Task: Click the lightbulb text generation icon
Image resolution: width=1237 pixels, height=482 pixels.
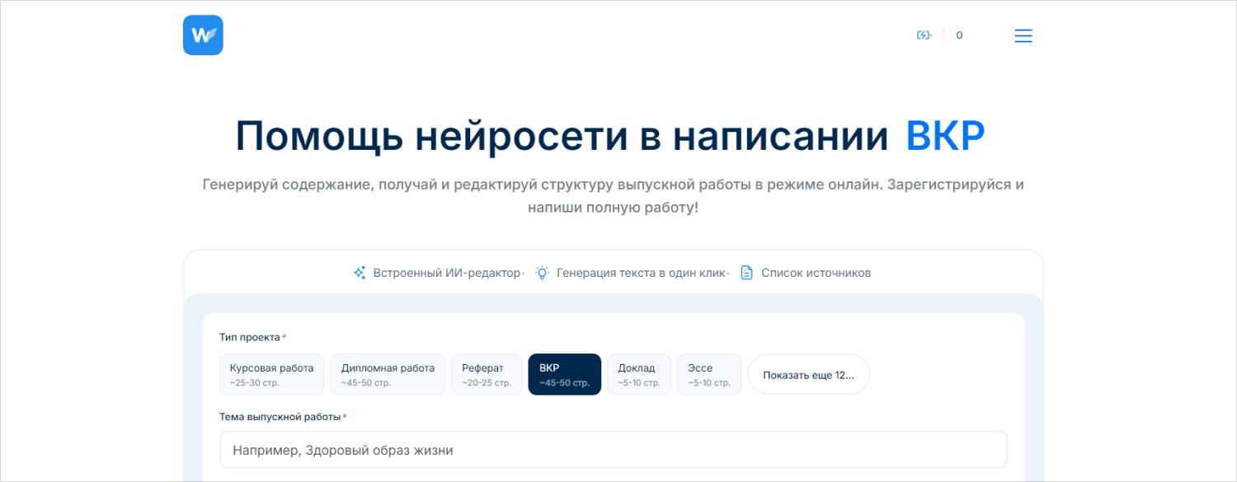Action: pyautogui.click(x=543, y=273)
